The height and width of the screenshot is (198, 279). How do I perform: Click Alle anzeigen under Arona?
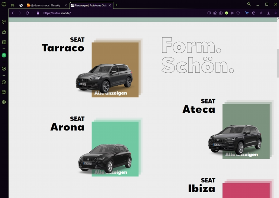pos(111,172)
